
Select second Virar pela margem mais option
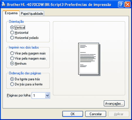pos(28,59)
